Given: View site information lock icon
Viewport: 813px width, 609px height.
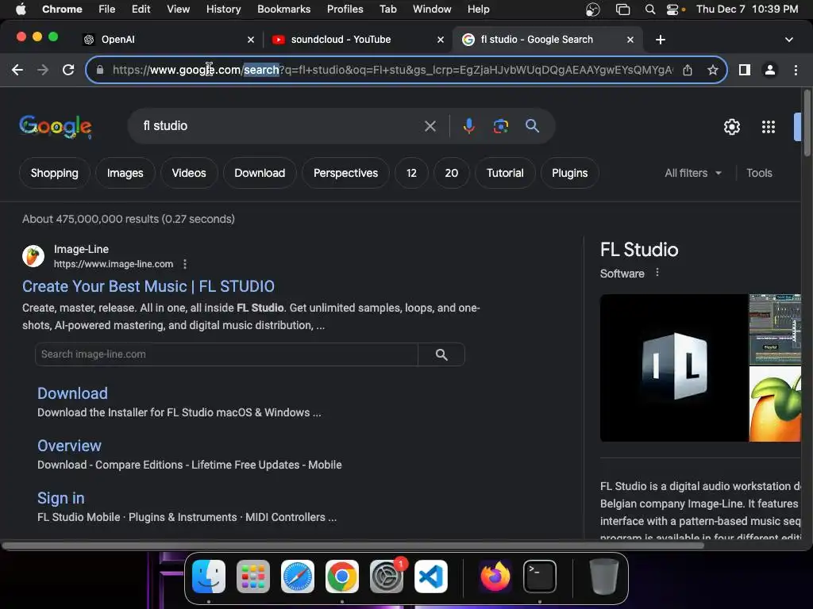Looking at the screenshot, I should 100,70.
